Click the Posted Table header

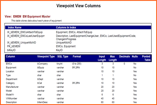[146, 58]
